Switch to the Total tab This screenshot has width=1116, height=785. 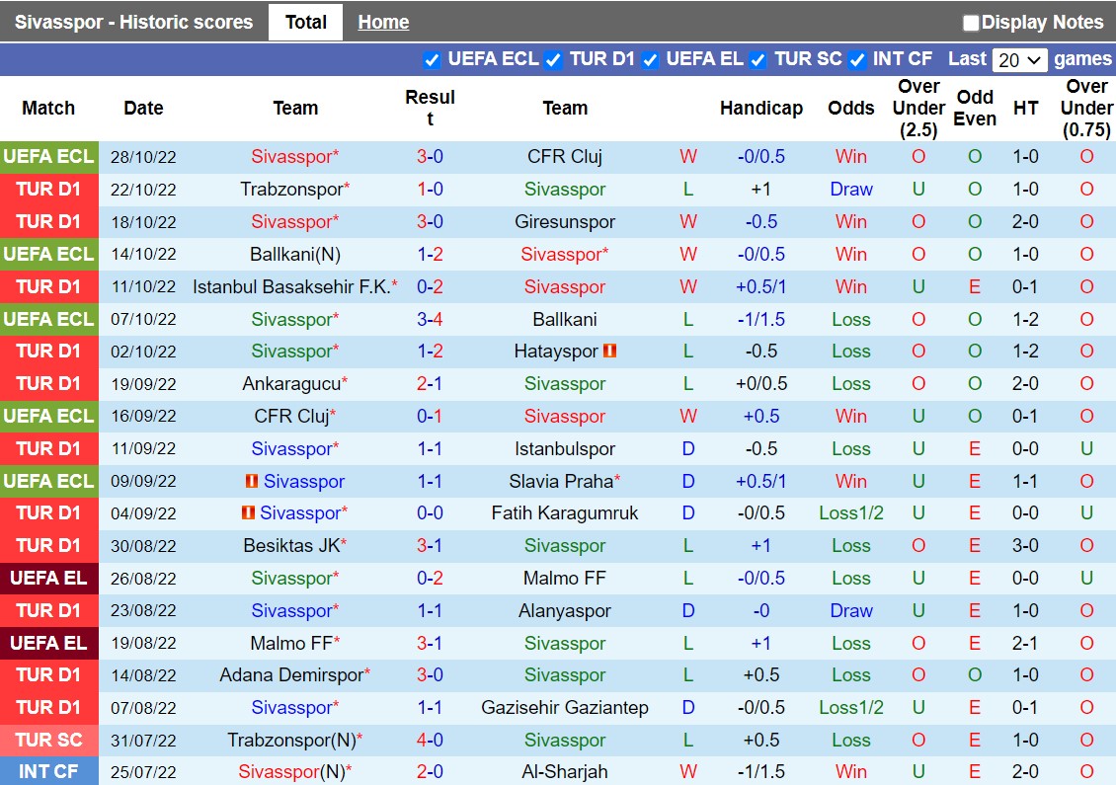(x=305, y=22)
